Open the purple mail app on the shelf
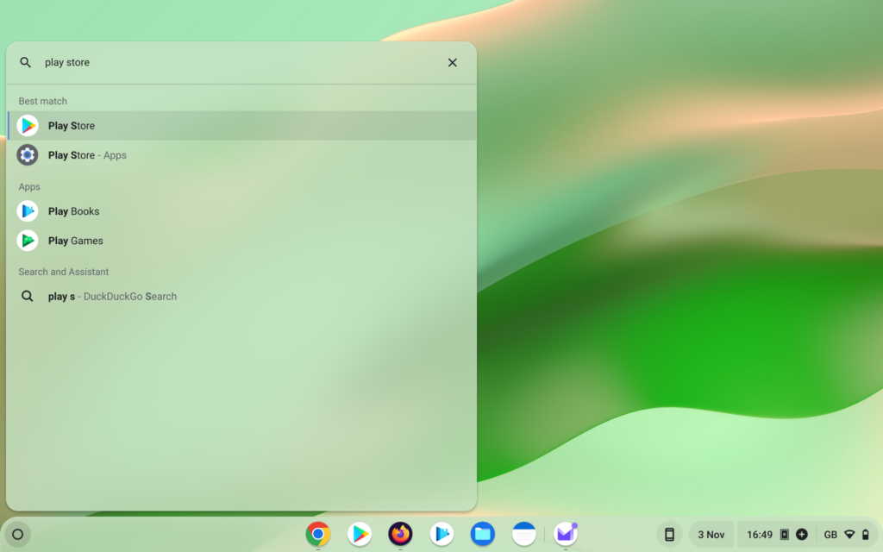 click(x=566, y=534)
